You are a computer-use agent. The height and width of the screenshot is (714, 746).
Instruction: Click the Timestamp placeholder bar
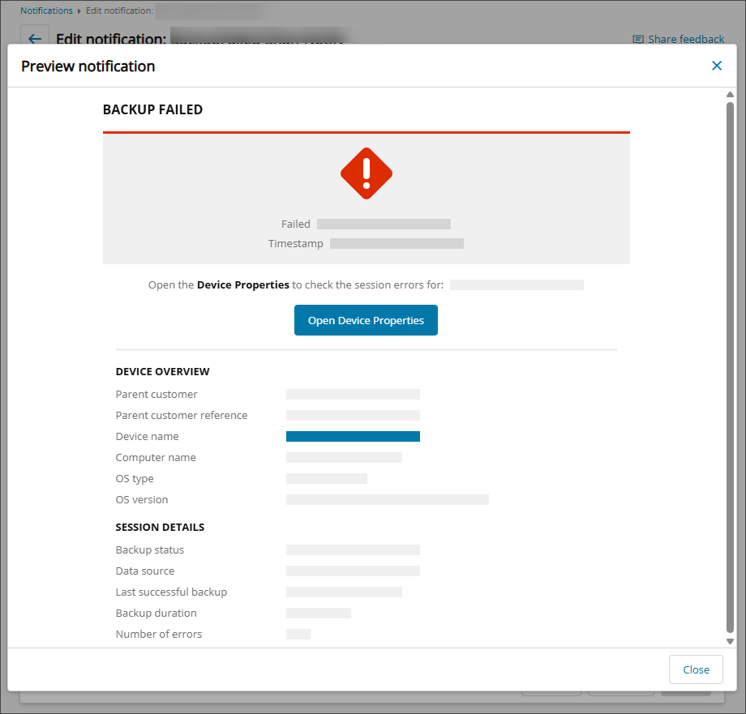coord(397,243)
